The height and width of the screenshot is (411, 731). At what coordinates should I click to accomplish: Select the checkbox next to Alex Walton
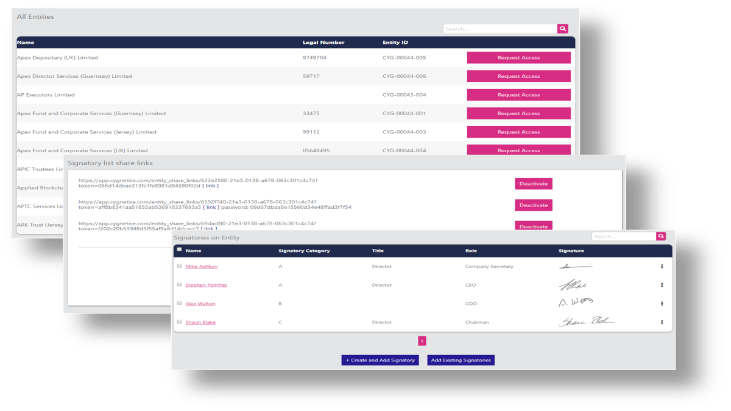[179, 303]
